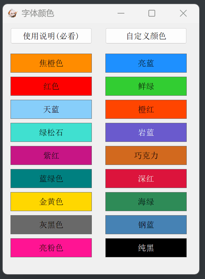Pick the 紫红 magenta color swatch
The image size is (205, 279).
[x=51, y=155]
